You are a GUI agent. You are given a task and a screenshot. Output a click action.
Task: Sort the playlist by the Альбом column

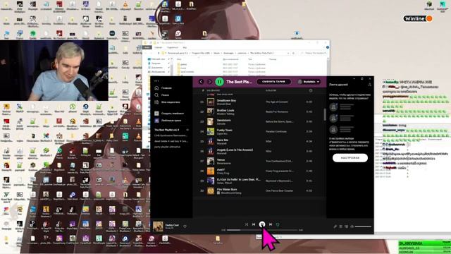click(x=271, y=90)
